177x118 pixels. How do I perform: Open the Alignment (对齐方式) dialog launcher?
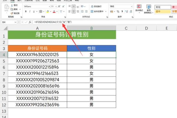(x=107, y=17)
